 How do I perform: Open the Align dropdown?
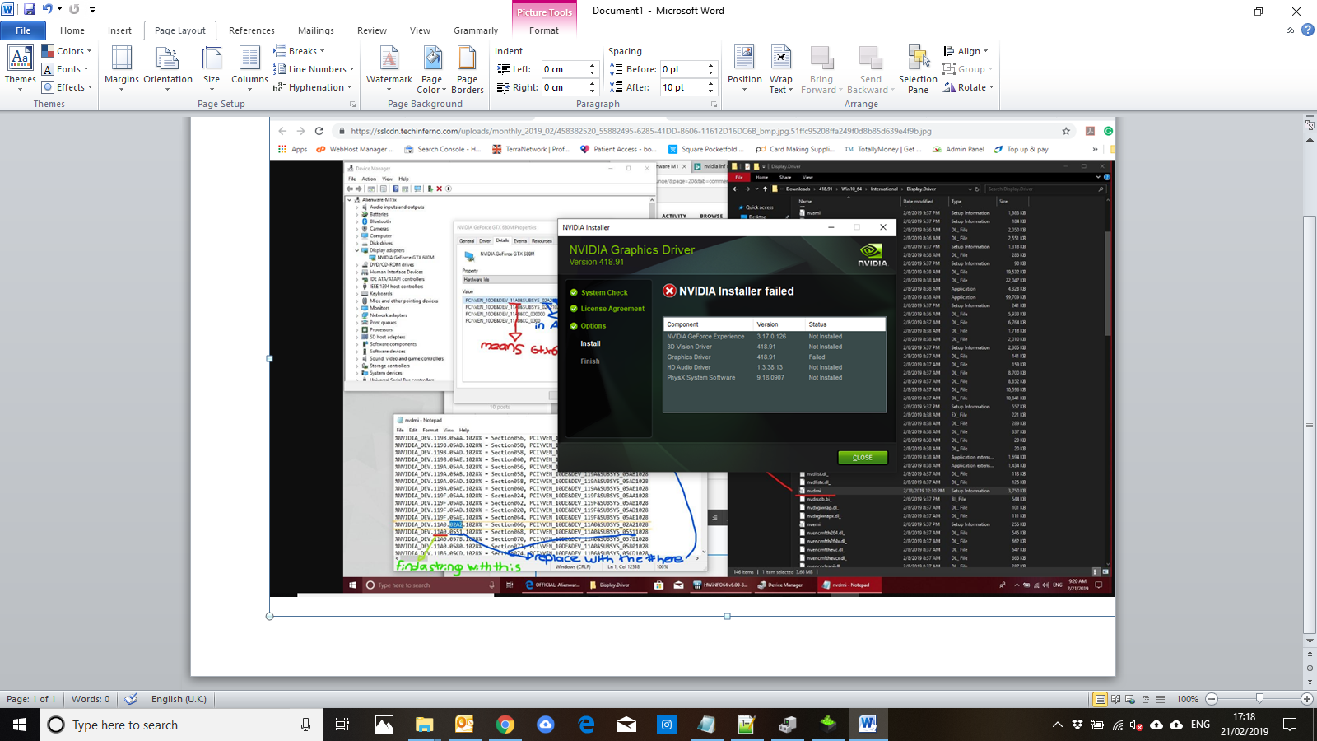click(x=966, y=51)
